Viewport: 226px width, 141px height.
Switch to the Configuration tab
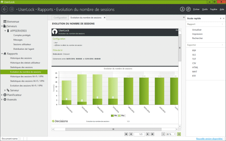point(60,17)
